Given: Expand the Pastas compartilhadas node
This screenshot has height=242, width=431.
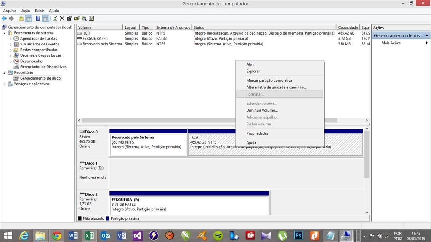Looking at the screenshot, I should (11, 50).
